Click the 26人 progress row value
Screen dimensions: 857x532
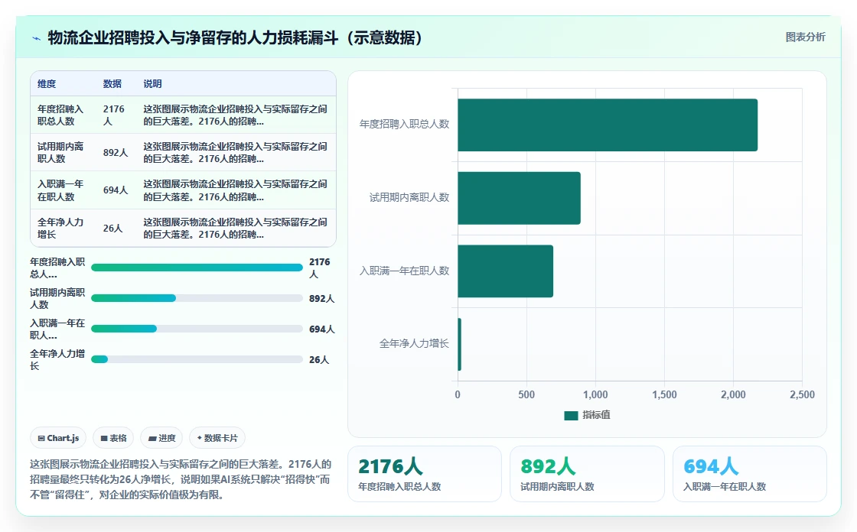tap(319, 360)
